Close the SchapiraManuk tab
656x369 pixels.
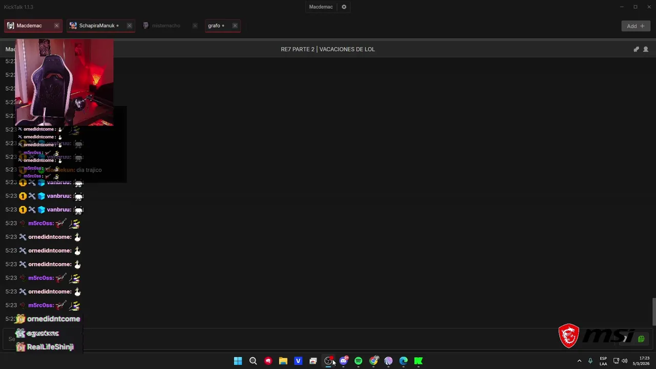pos(129,26)
